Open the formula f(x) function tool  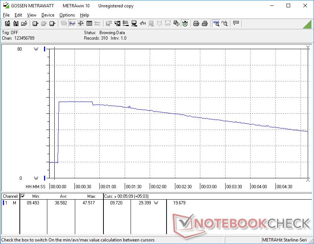pos(142,23)
